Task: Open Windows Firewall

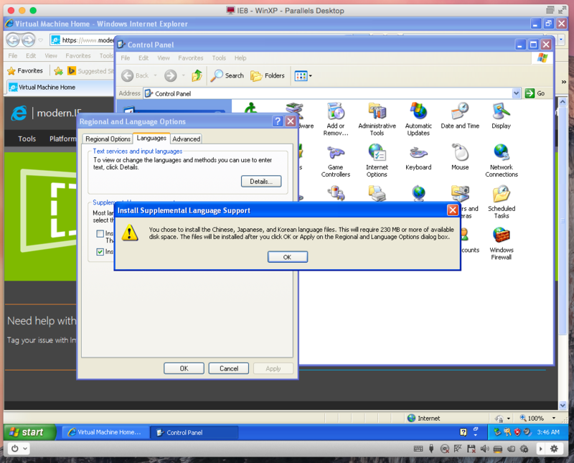Action: tap(501, 235)
